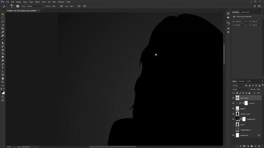The image size is (264, 148).
Task: Hide the Gradient Fill 1 layer
Action: [x=233, y=119]
